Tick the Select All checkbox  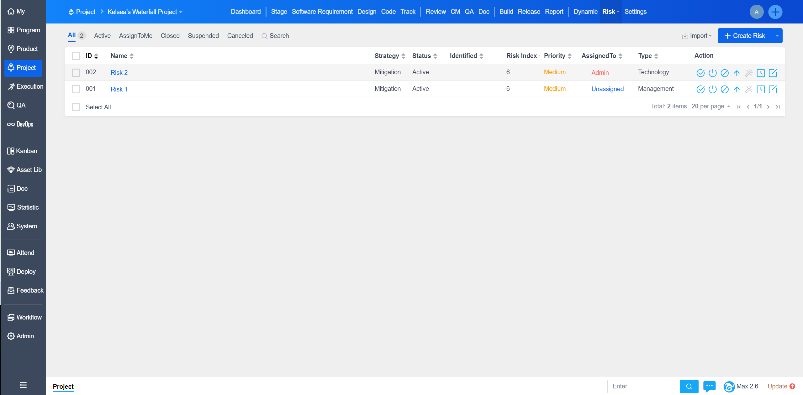click(x=76, y=107)
